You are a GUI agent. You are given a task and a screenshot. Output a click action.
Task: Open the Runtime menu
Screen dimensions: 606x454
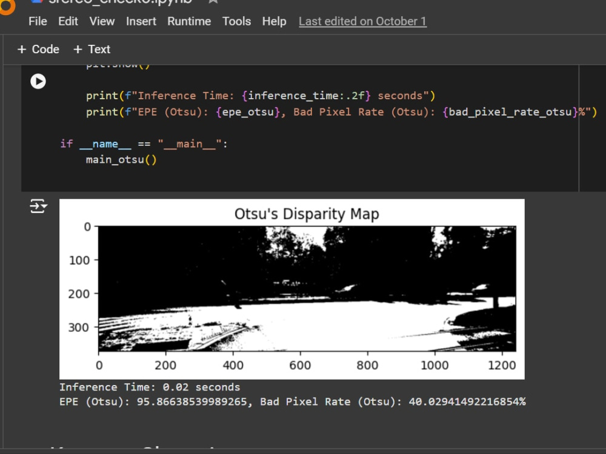[189, 21]
